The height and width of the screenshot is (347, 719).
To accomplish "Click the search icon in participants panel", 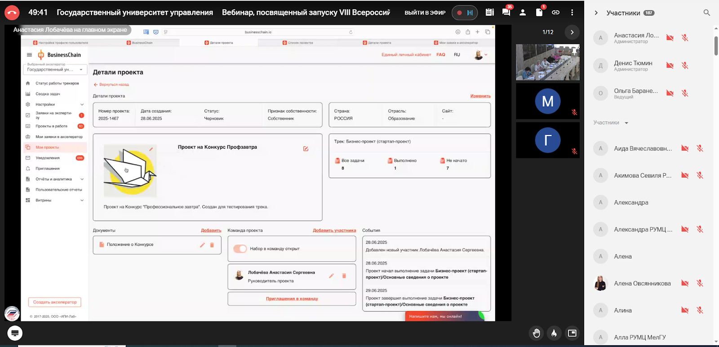I will (x=706, y=13).
